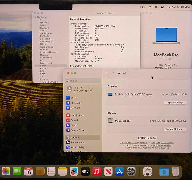
Task: Launch FaceTime from the Dock
Action: point(17,171)
